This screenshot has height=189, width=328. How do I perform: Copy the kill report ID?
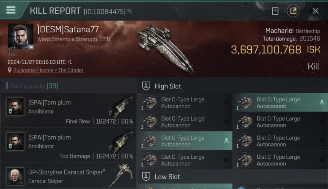pos(129,12)
